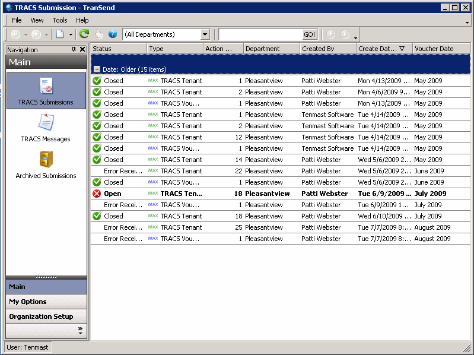This screenshot has width=474, height=355.
Task: Collapse the Date: Older group
Action: click(96, 69)
